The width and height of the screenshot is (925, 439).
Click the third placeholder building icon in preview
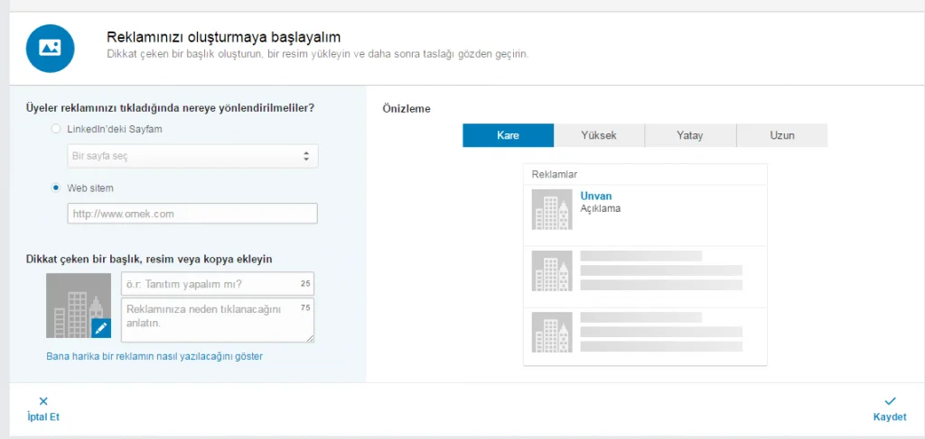[x=552, y=332]
